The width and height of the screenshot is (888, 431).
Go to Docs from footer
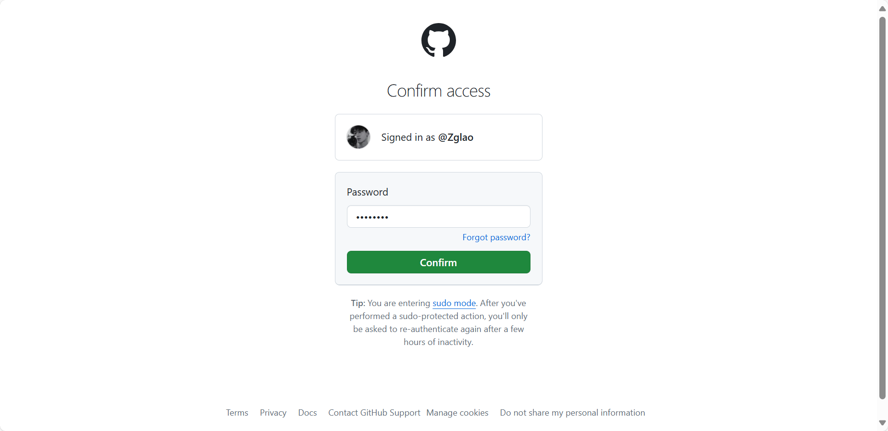click(x=308, y=413)
